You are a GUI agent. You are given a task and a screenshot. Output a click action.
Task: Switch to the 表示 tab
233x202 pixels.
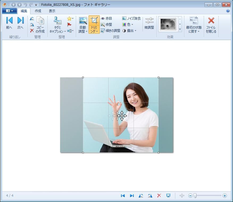point(52,11)
